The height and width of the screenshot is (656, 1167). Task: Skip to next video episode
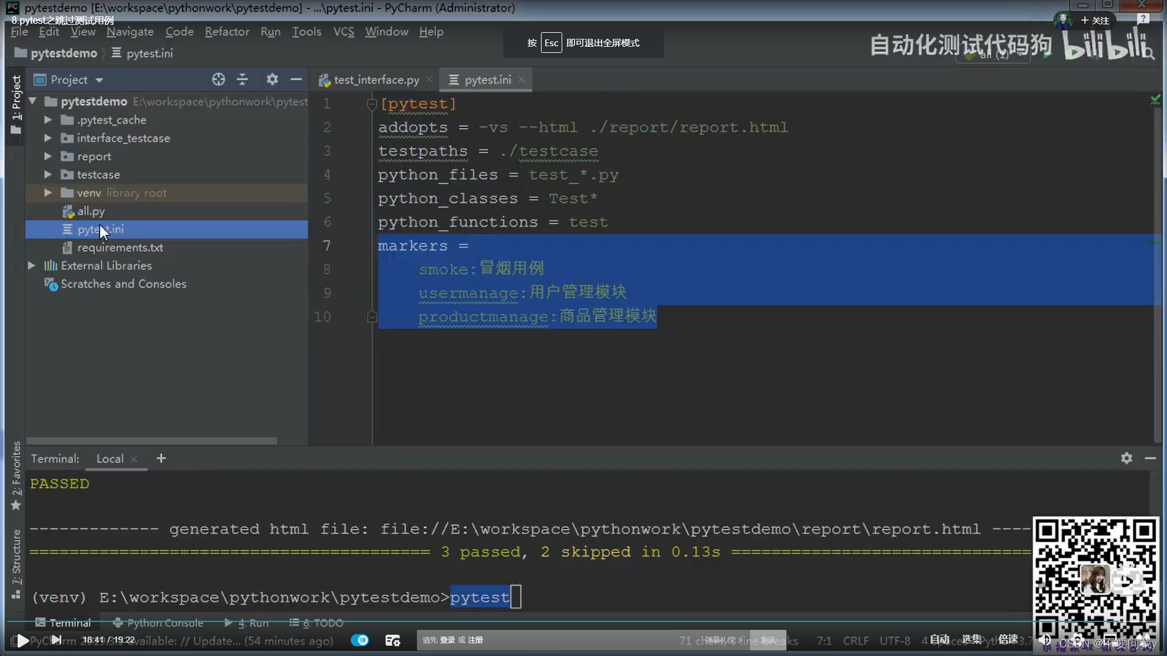click(x=56, y=640)
